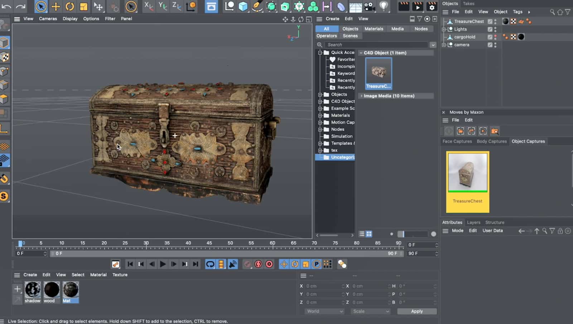This screenshot has height=324, width=573.
Task: Toggle visibility dots for the TreasureChest object
Action: [x=496, y=21]
